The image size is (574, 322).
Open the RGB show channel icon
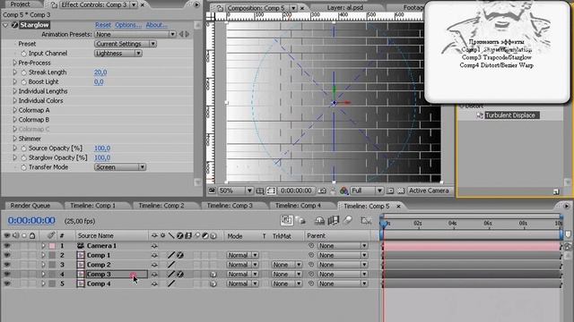(344, 191)
